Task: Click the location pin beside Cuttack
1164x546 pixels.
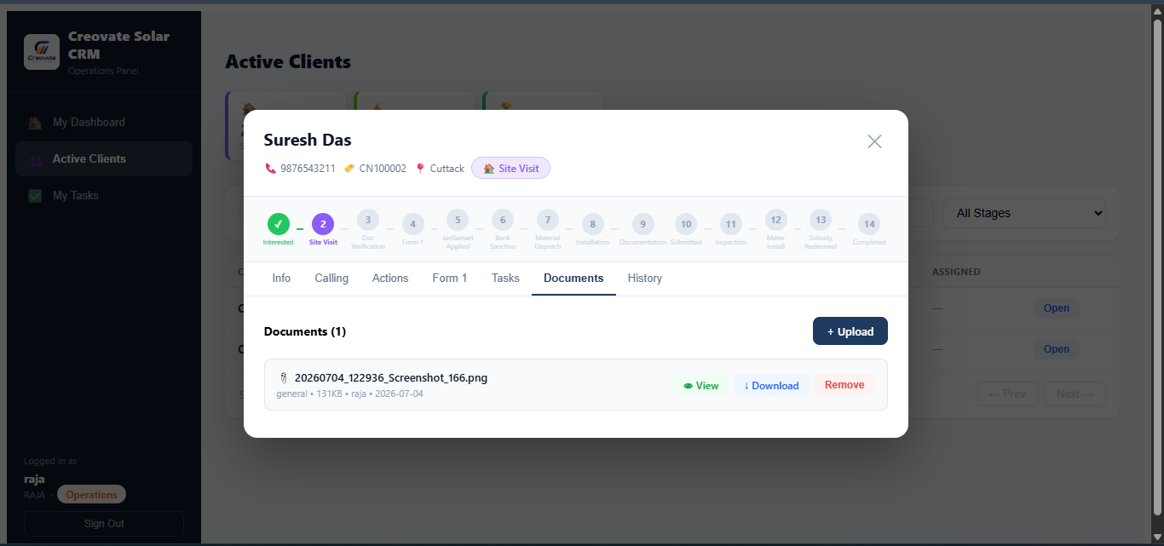Action: (420, 169)
